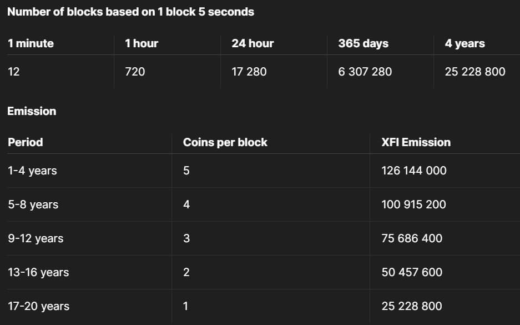Click the '5-8 years' period cell
The image size is (520, 325).
point(33,204)
